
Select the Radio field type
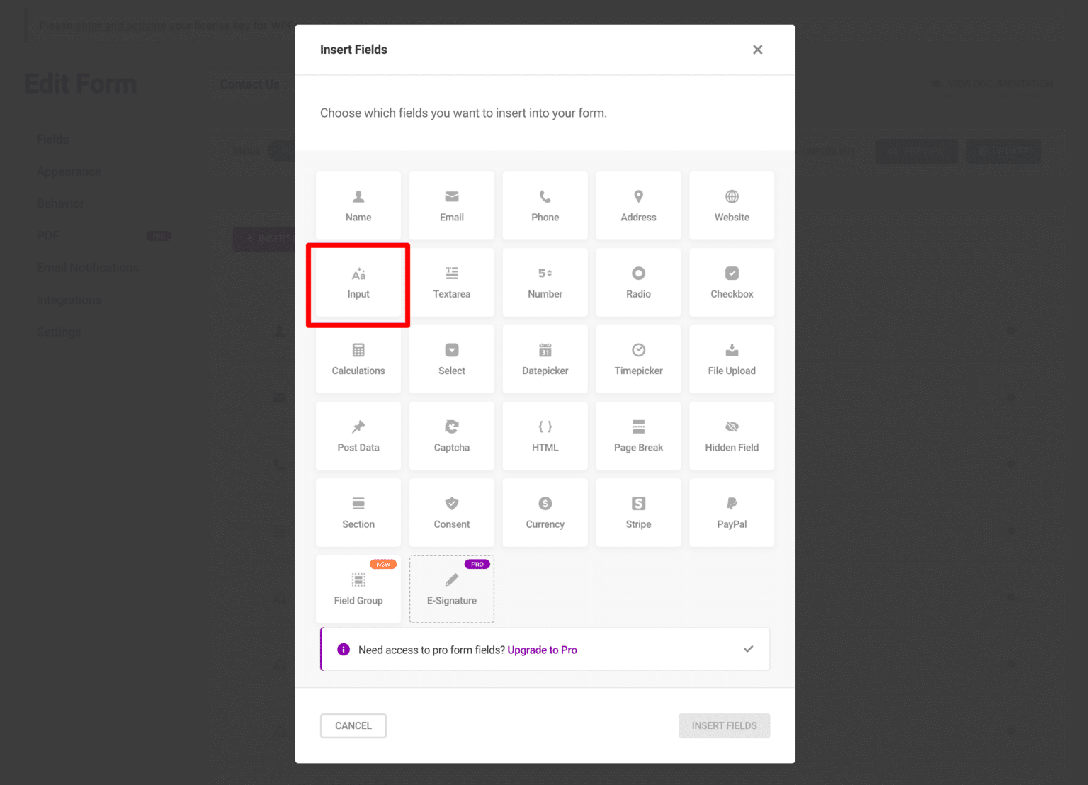point(638,282)
